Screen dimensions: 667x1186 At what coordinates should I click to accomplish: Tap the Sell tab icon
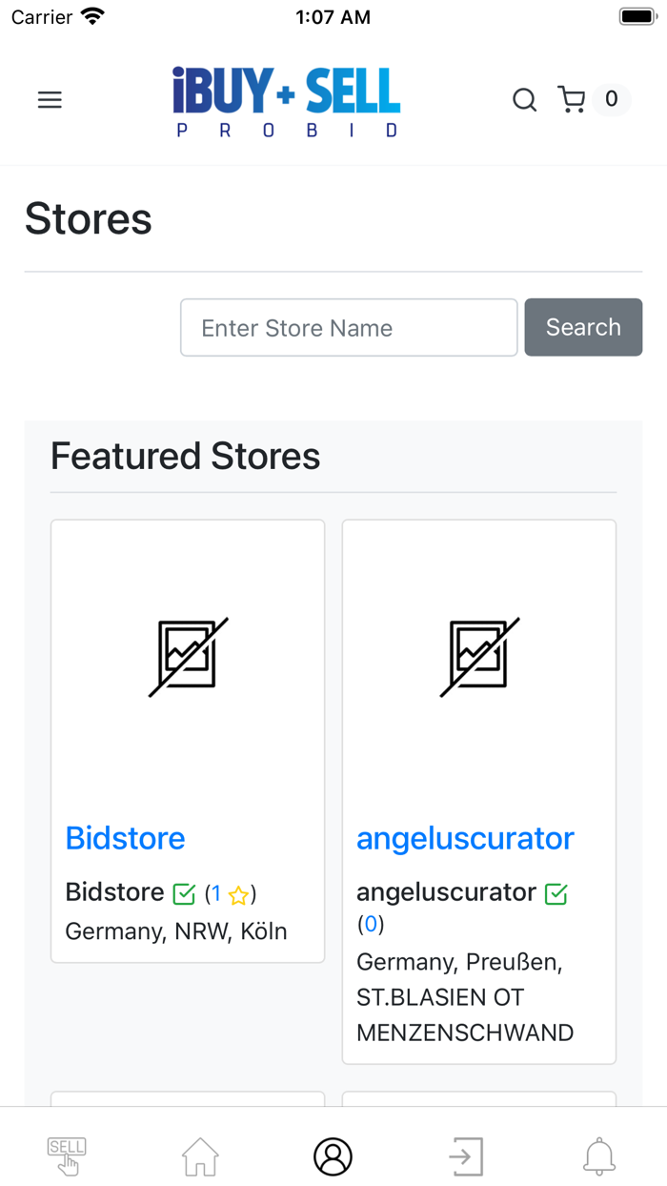click(x=67, y=1156)
